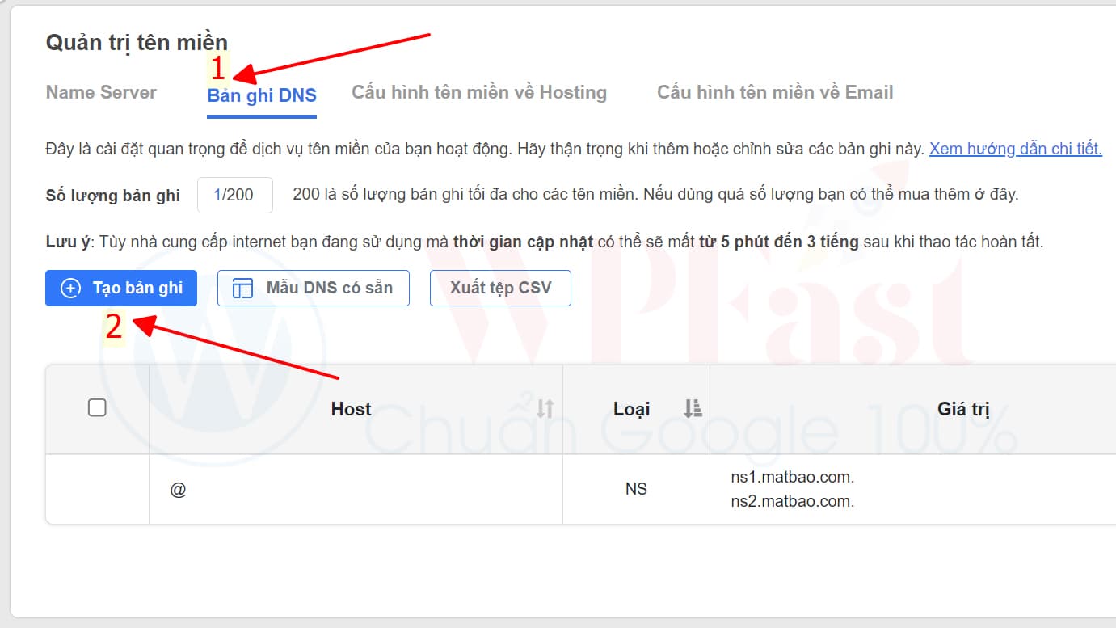The height and width of the screenshot is (628, 1116).
Task: Open the Name Server tab
Action: [x=101, y=93]
